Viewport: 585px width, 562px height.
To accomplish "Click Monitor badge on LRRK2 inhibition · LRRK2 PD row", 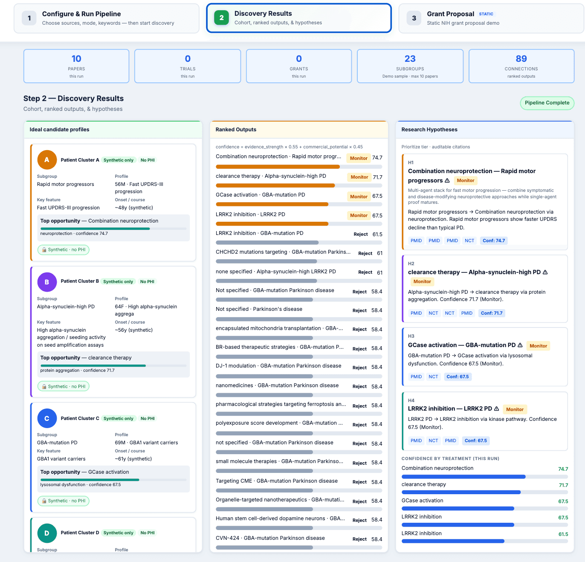I will 359,215.
